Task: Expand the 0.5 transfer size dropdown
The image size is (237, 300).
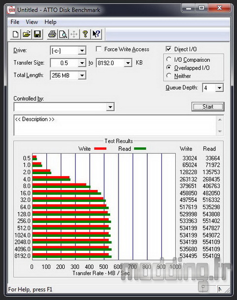Action: pos(82,63)
